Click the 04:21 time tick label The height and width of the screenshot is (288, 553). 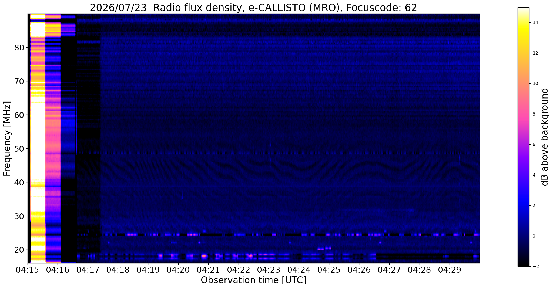tap(208, 270)
